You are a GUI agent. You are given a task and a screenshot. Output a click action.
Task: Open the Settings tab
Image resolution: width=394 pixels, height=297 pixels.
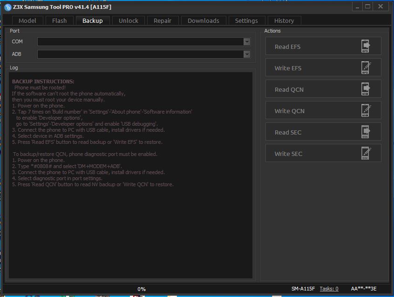pos(246,20)
